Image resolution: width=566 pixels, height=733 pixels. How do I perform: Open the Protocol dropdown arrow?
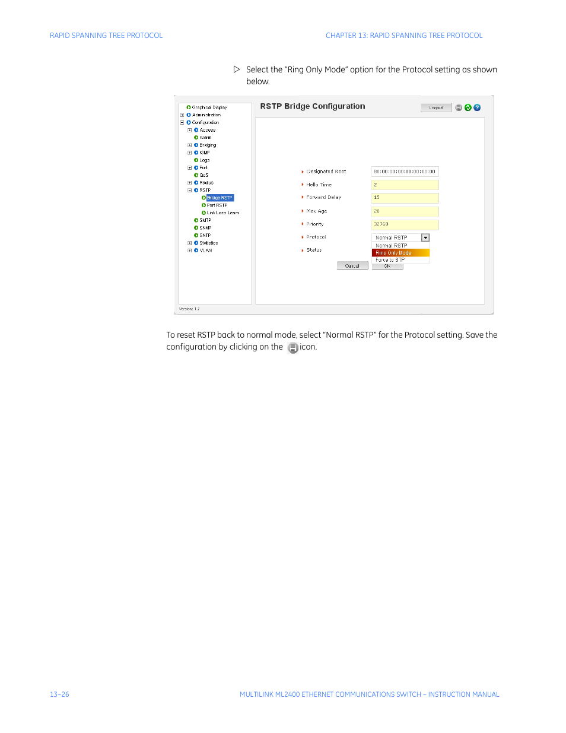tap(425, 237)
